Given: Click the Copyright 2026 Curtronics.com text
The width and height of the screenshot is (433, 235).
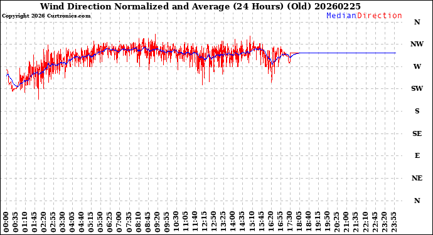Looking at the screenshot, I should [46, 16].
